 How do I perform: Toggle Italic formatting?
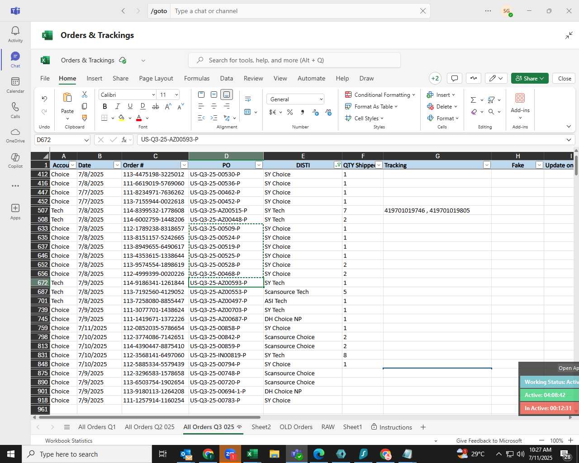[118, 106]
